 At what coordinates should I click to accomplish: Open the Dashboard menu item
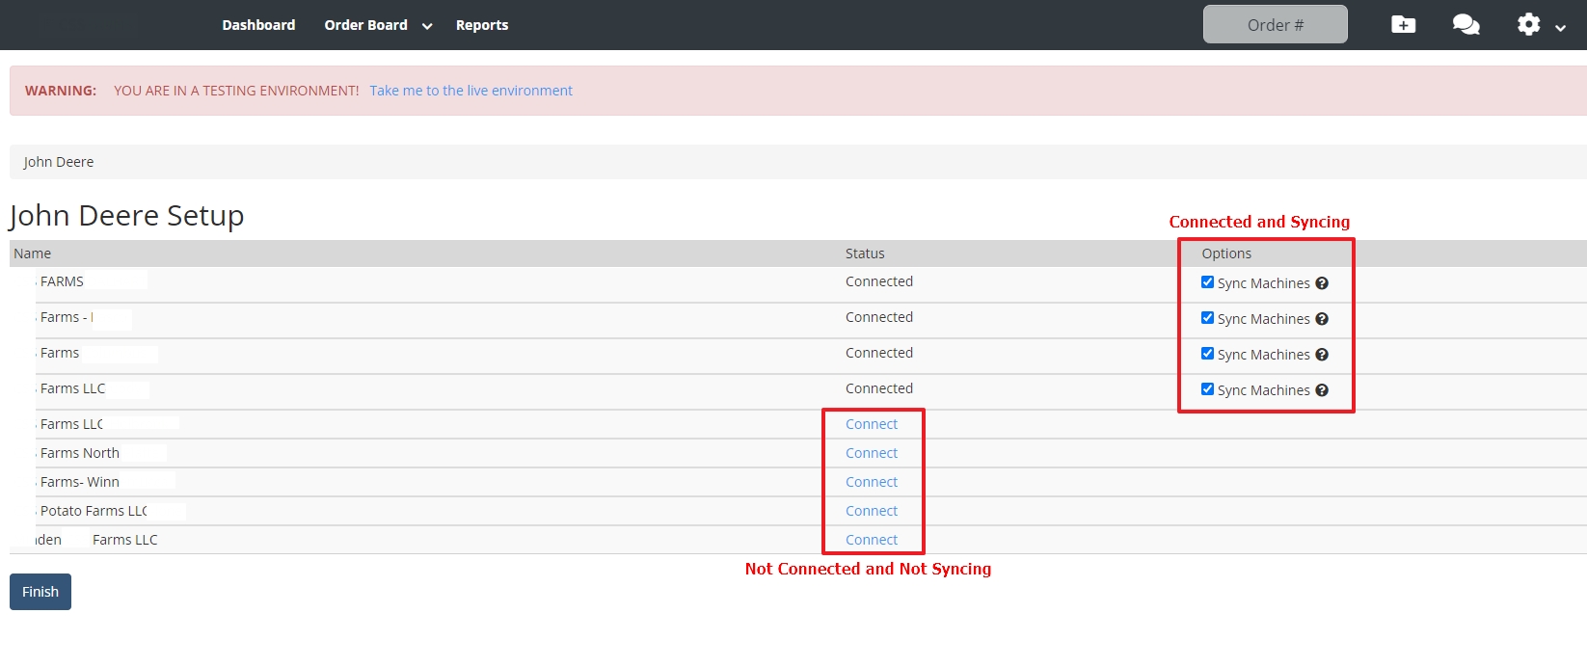(x=258, y=25)
